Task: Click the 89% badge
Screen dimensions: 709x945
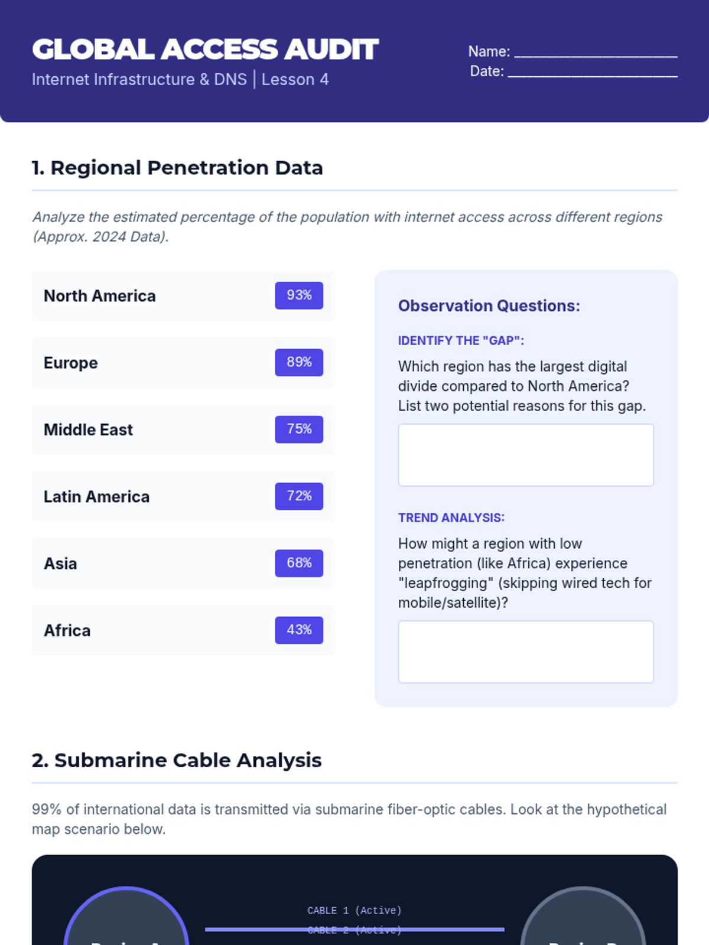Action: pyautogui.click(x=299, y=362)
